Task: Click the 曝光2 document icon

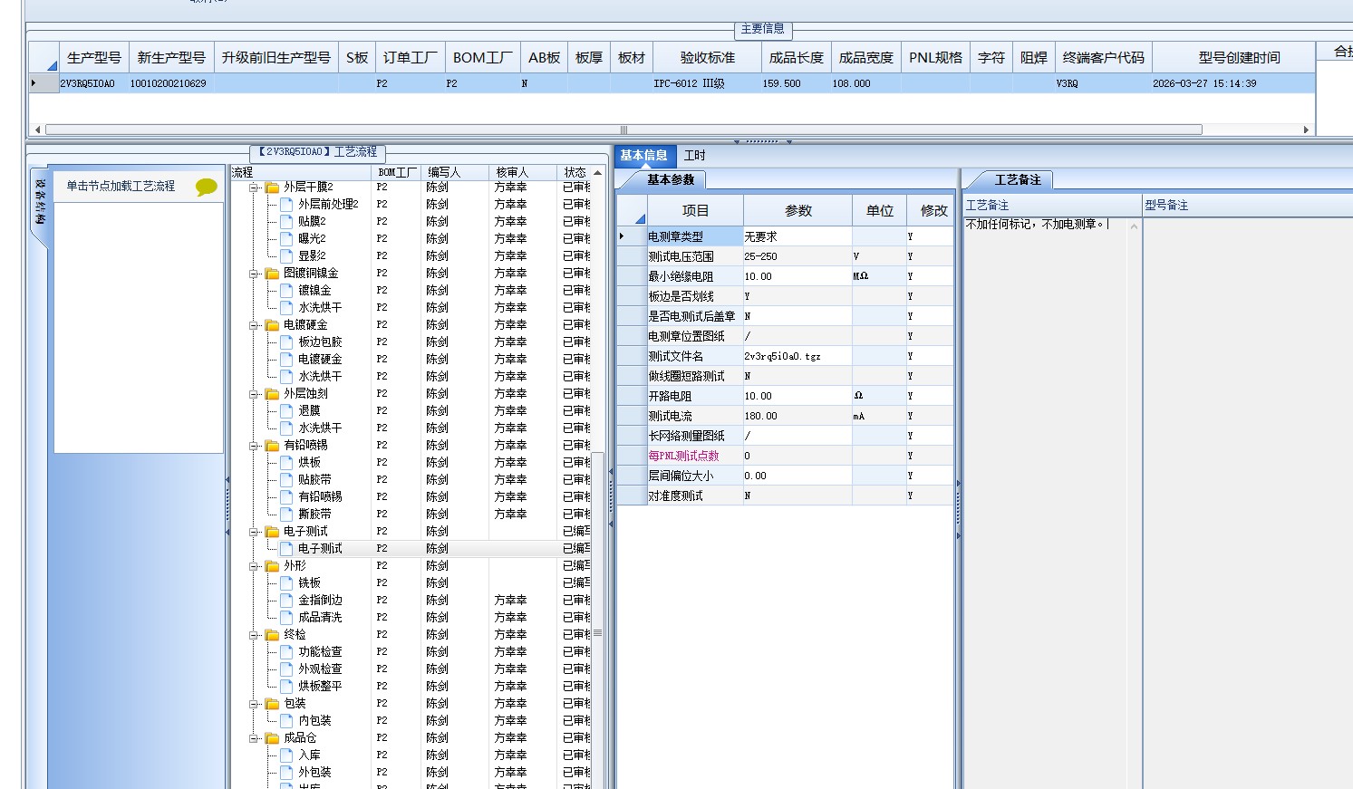Action: 286,239
